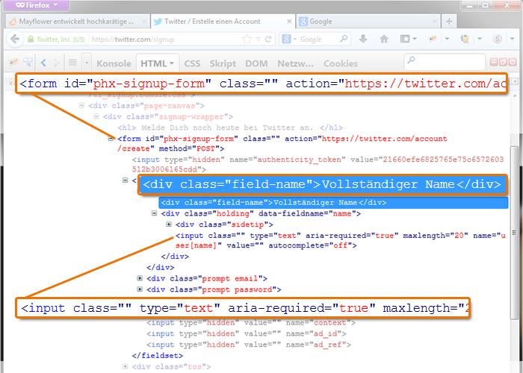The width and height of the screenshot is (523, 373).
Task: Open a new tab with plus button
Action: (449, 22)
